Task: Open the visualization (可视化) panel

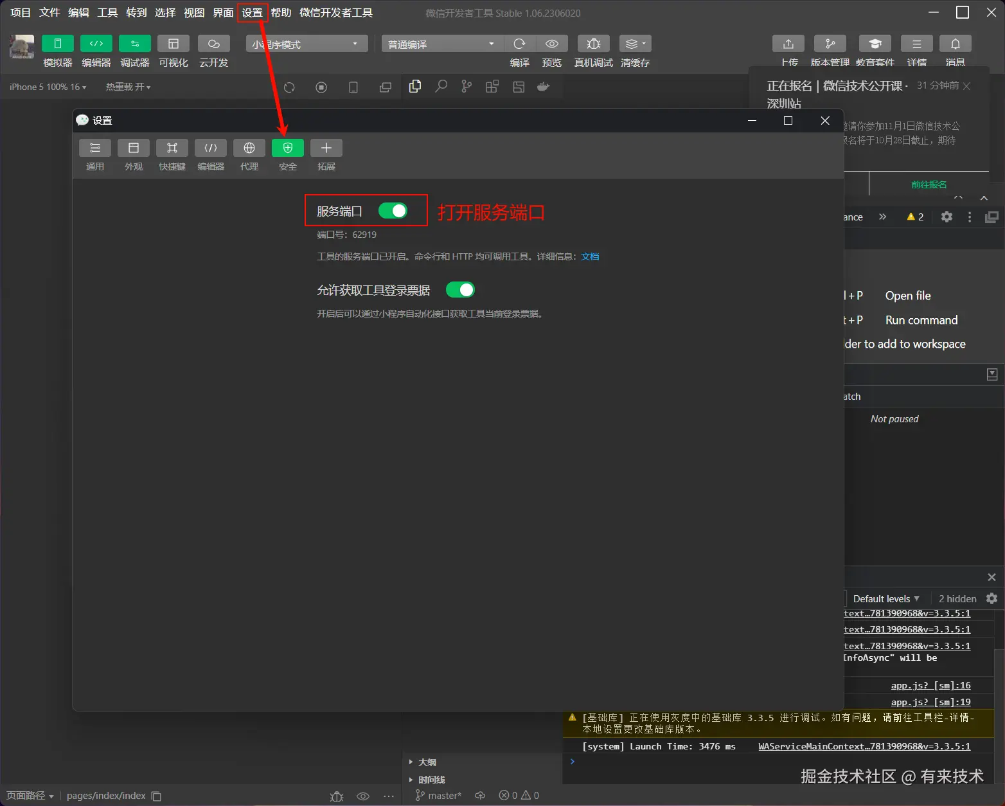Action: 173,43
